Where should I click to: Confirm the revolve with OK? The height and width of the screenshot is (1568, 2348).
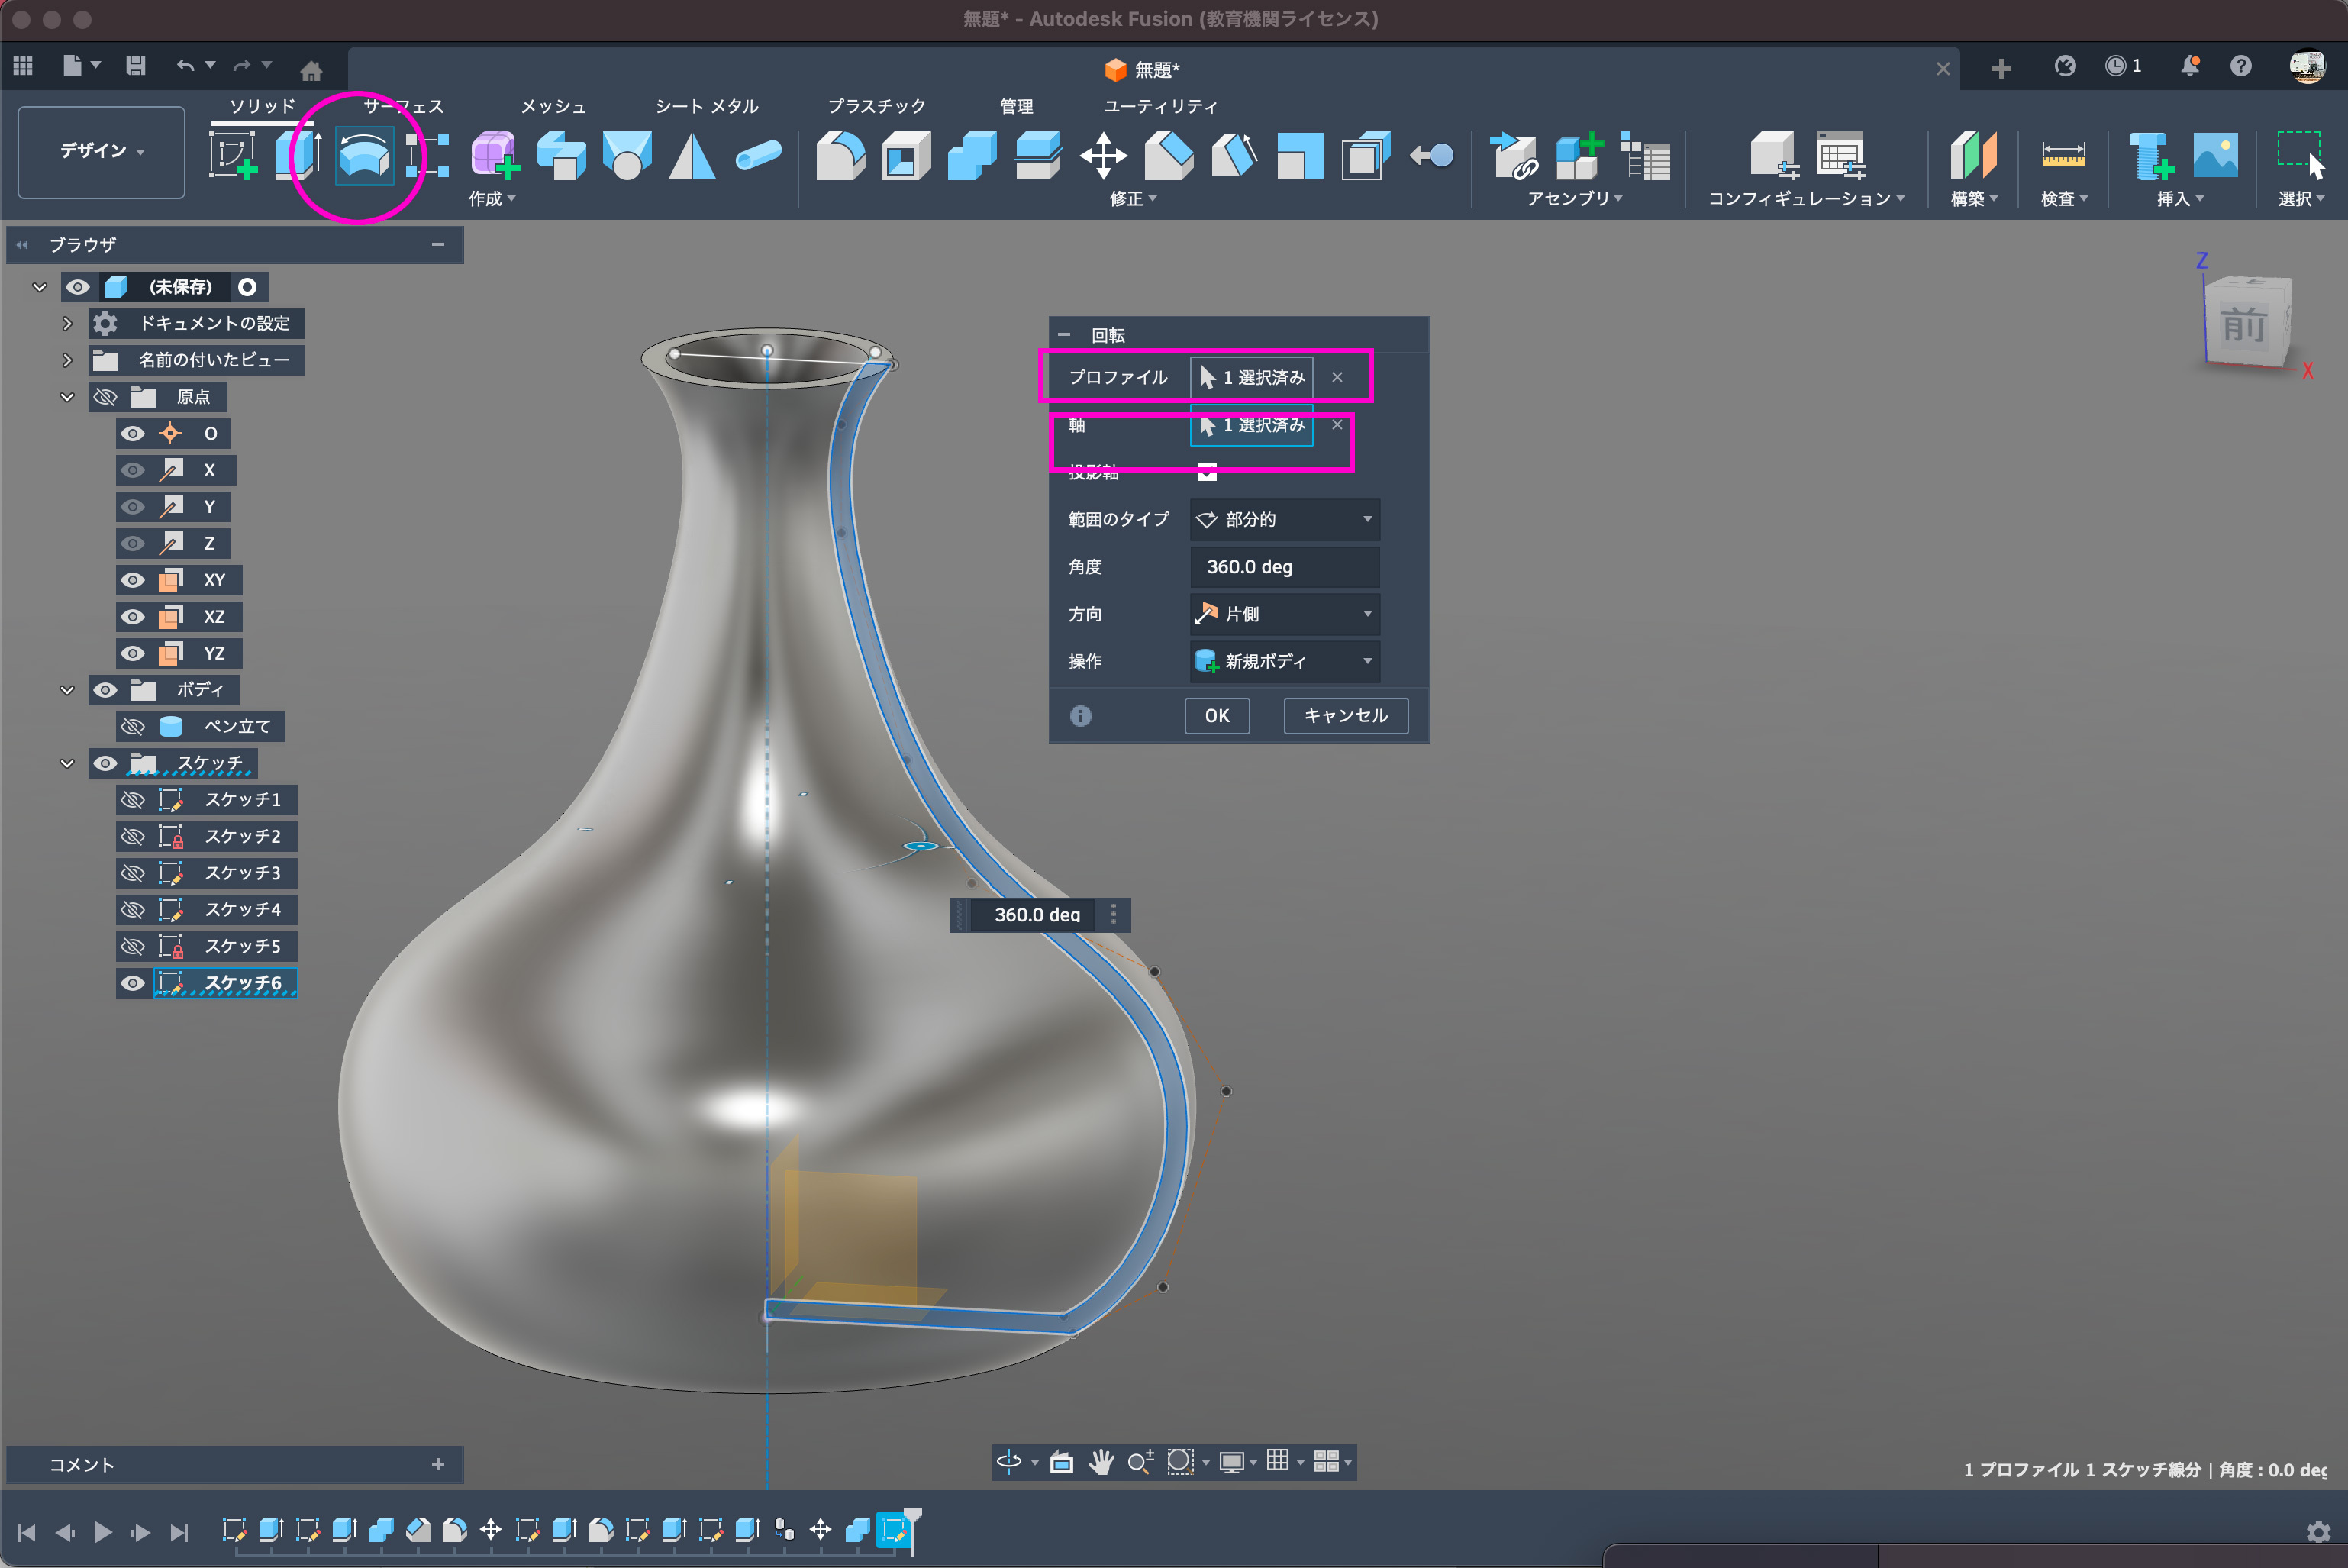(1216, 715)
